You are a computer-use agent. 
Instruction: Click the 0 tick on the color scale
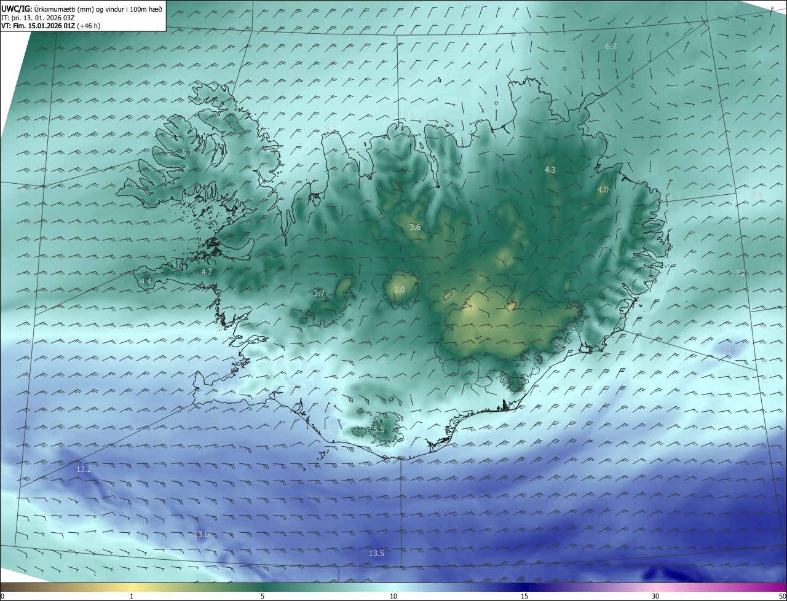pyautogui.click(x=2, y=596)
